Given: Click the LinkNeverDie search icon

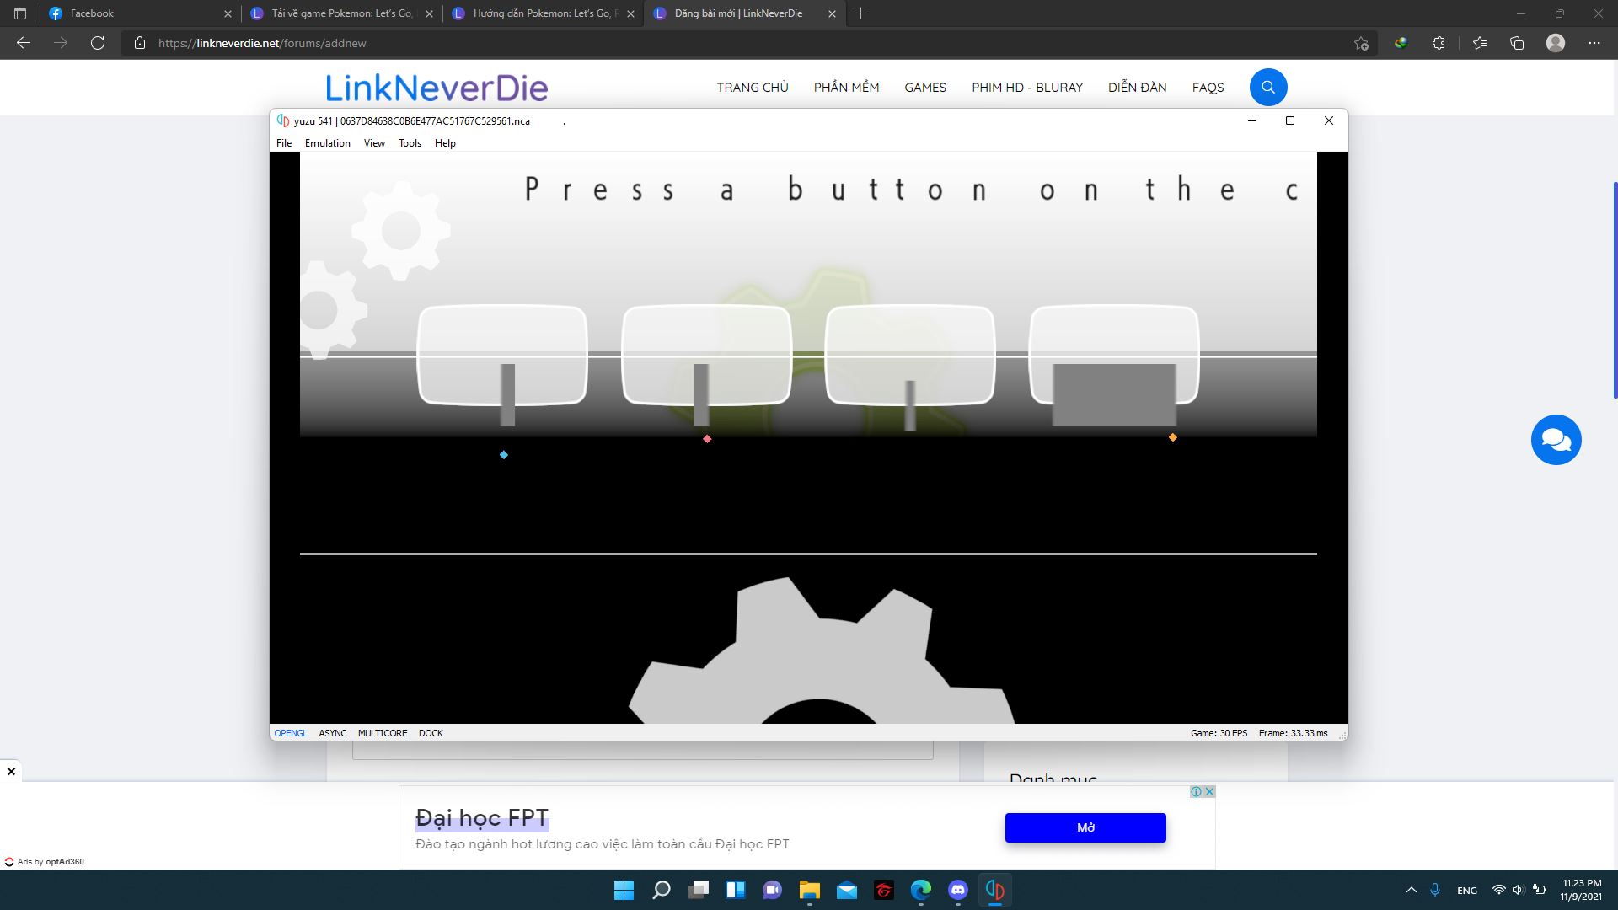Looking at the screenshot, I should pos(1267,87).
